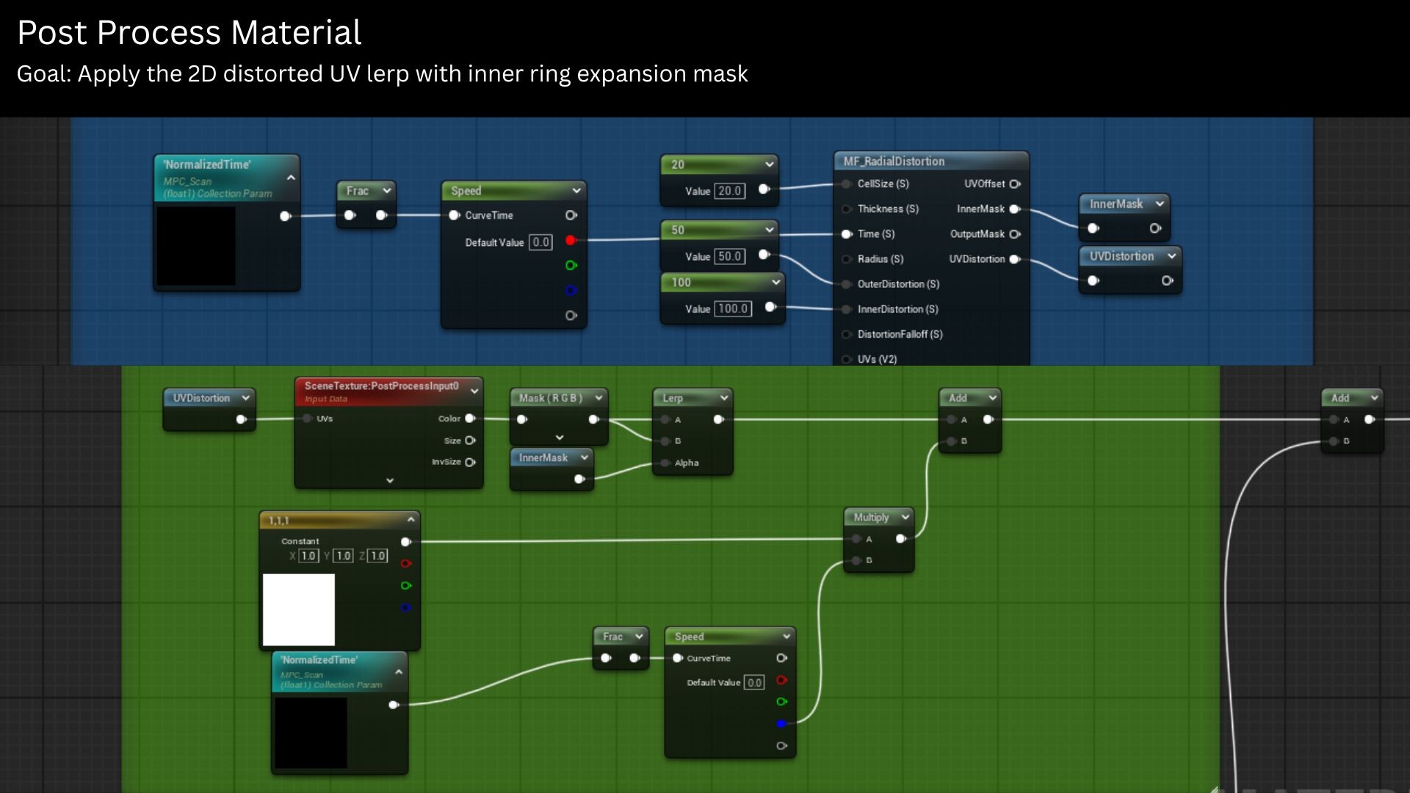1410x793 pixels.
Task: Collapse upper NormalizedTime node preview
Action: pos(291,178)
